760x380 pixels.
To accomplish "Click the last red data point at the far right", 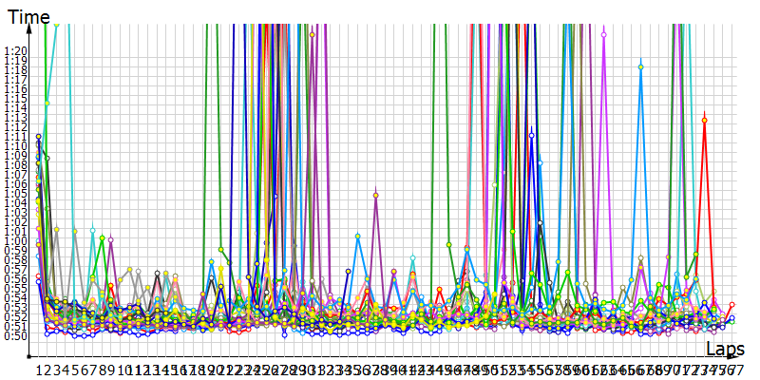I will [731, 305].
